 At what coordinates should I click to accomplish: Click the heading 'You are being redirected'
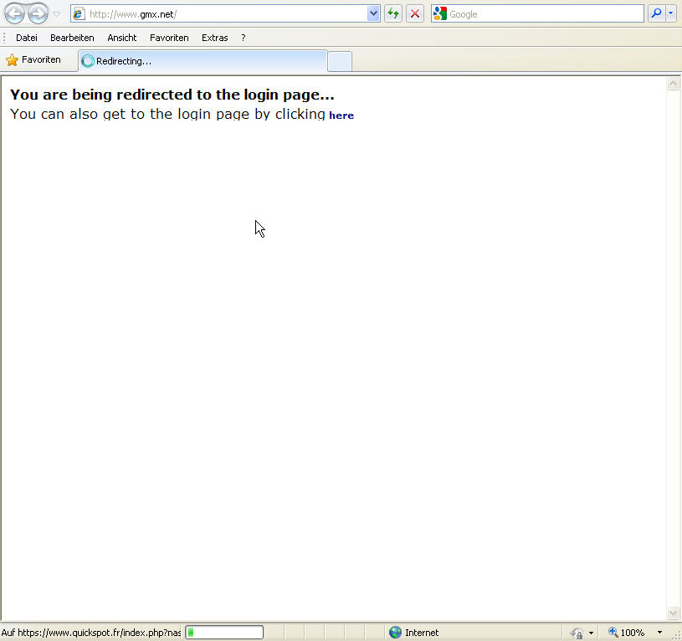tap(172, 95)
